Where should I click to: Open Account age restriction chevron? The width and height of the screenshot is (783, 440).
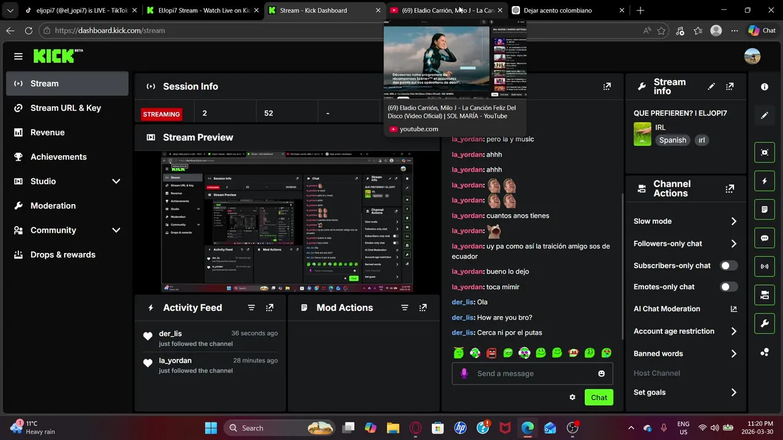point(734,331)
